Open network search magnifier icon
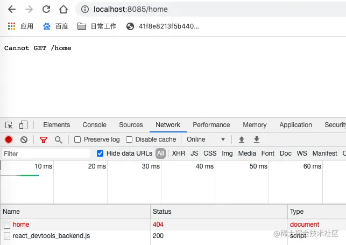The height and width of the screenshot is (245, 346). [58, 139]
